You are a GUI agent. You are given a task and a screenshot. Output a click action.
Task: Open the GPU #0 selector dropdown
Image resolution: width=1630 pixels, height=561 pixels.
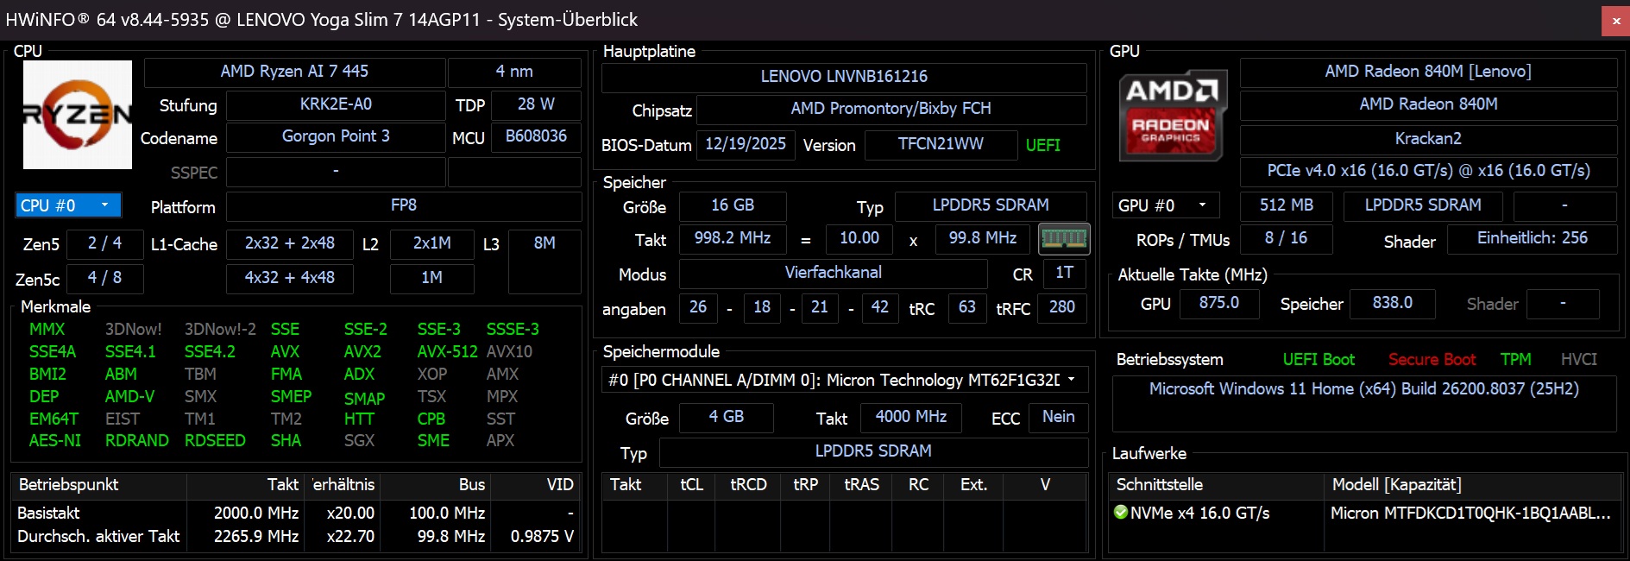[1165, 205]
